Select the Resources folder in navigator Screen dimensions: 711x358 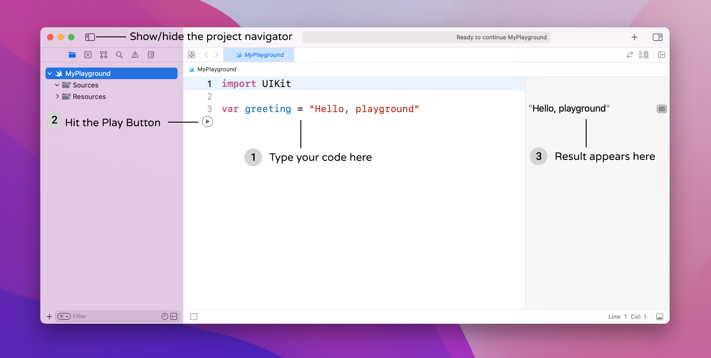89,96
